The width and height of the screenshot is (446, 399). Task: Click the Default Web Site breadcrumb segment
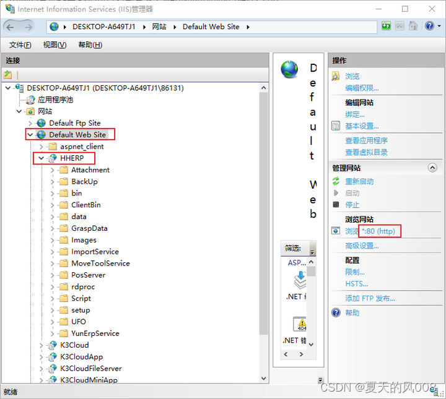pos(211,27)
